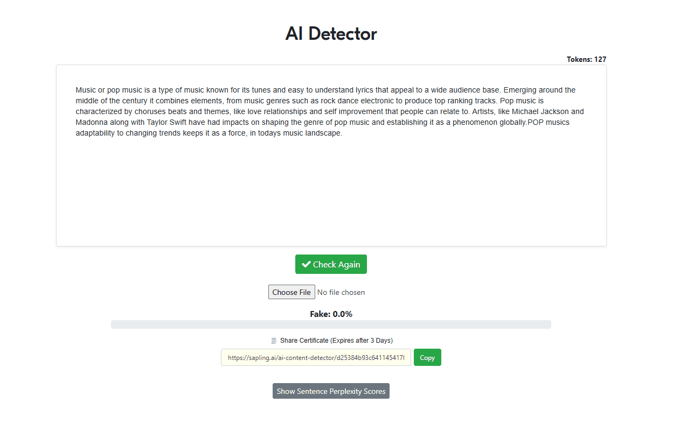Click the Fake: 0.0% result label

point(331,314)
